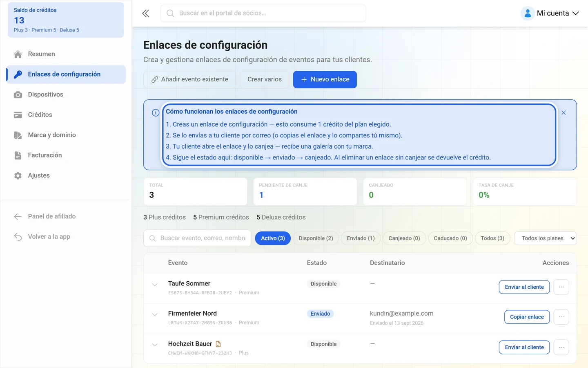Click the back arrow icon for Panel de afiliado
This screenshot has width=588, height=368.
(x=18, y=217)
